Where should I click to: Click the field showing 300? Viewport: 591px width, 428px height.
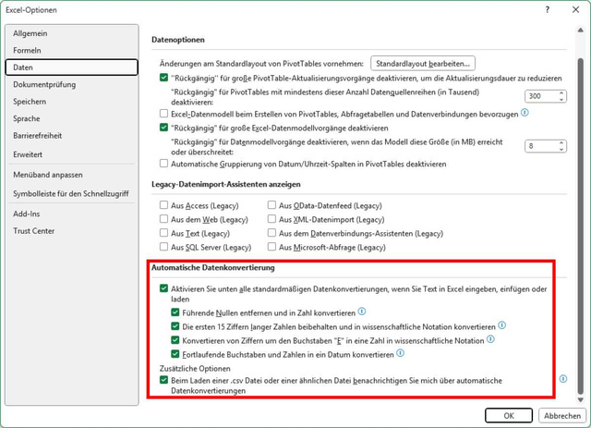[x=541, y=96]
